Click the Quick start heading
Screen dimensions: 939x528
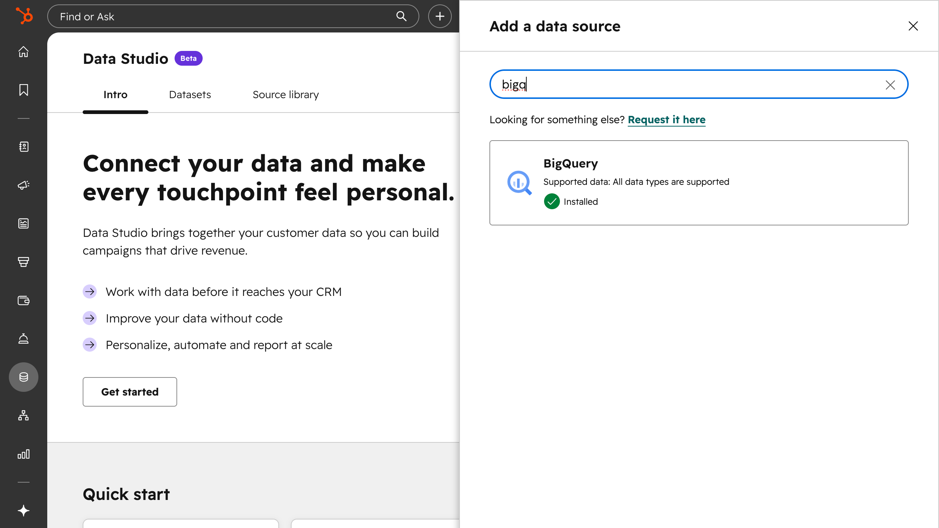[x=126, y=494]
